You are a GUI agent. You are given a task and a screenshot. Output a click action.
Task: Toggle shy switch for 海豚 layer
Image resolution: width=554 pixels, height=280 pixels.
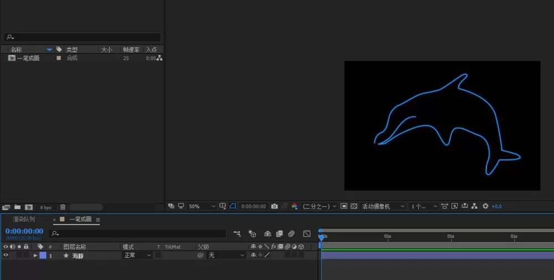(253, 255)
